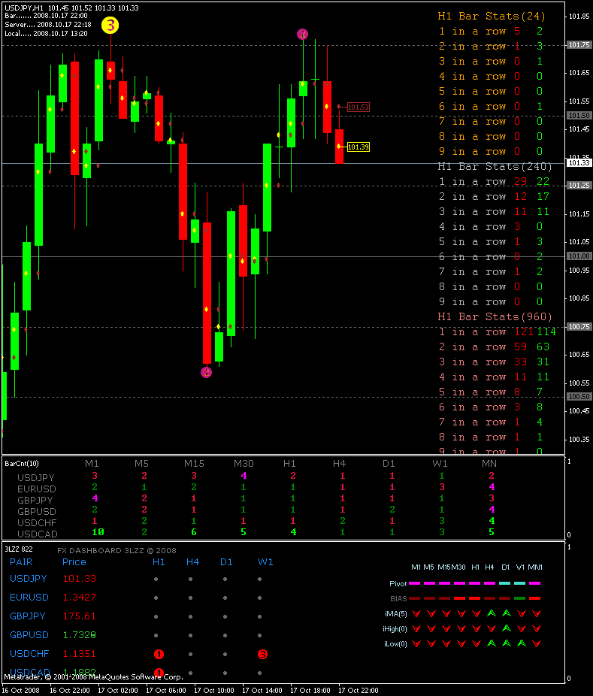
Task: Click the iLow(0) green up arrow under H4
Action: point(491,643)
